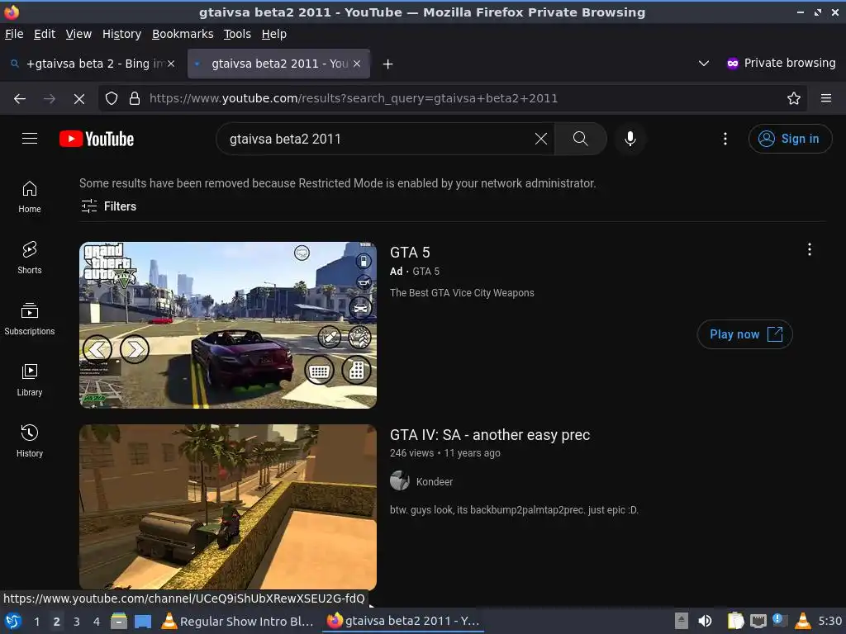
Task: Click Kondeer channel avatar
Action: tap(400, 481)
